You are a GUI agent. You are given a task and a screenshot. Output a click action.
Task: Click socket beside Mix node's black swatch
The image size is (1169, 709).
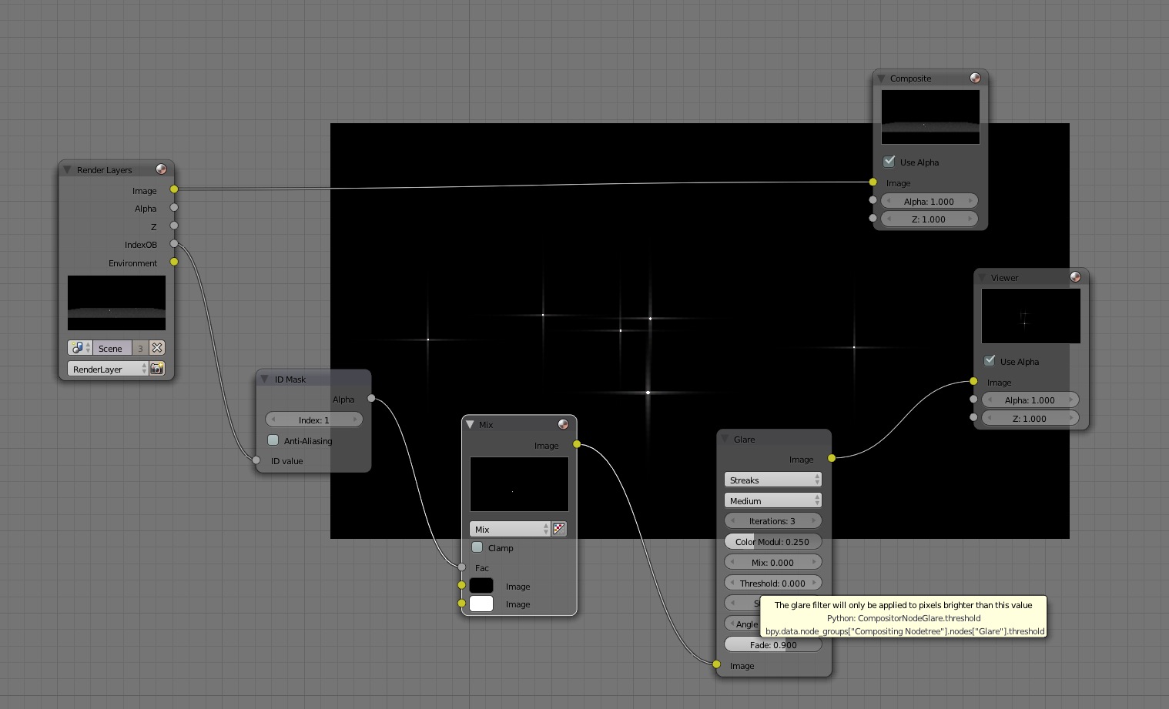462,585
